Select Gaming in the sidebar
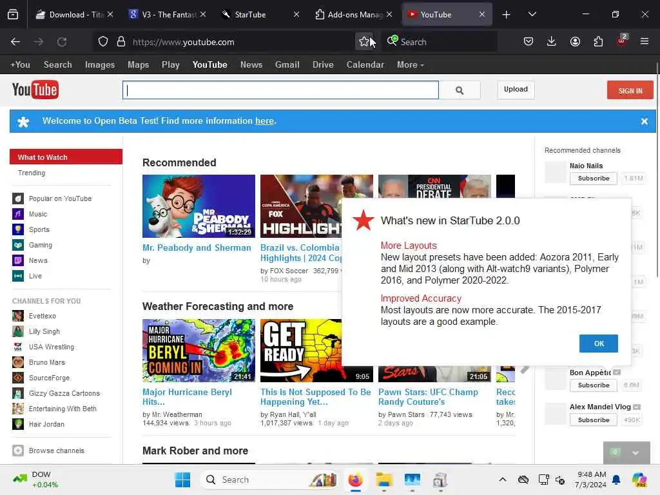Screen dimensions: 660x495 tap(41, 245)
